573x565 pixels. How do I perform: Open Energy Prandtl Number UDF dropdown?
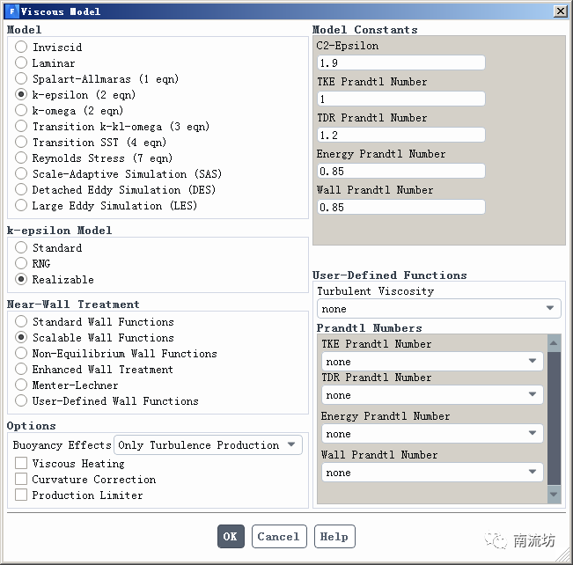click(x=432, y=434)
